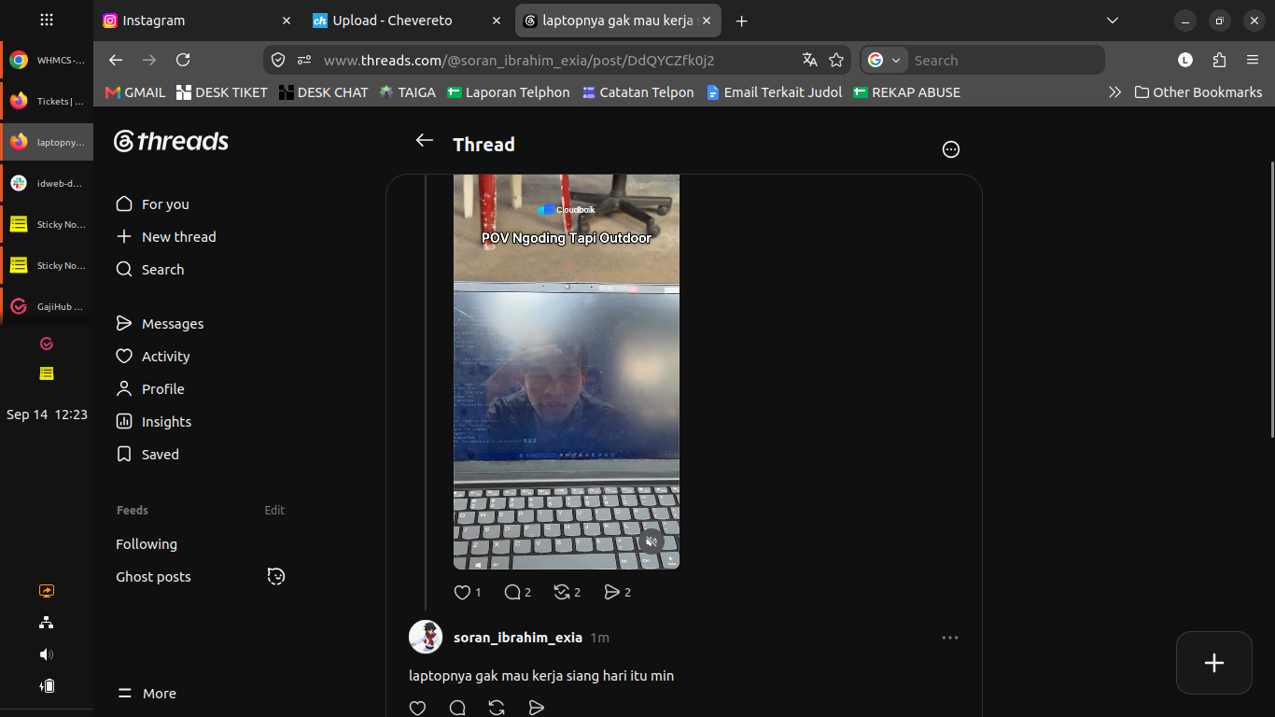Image resolution: width=1275 pixels, height=717 pixels.
Task: Show more bookmarks with the chevron
Action: 1114,92
